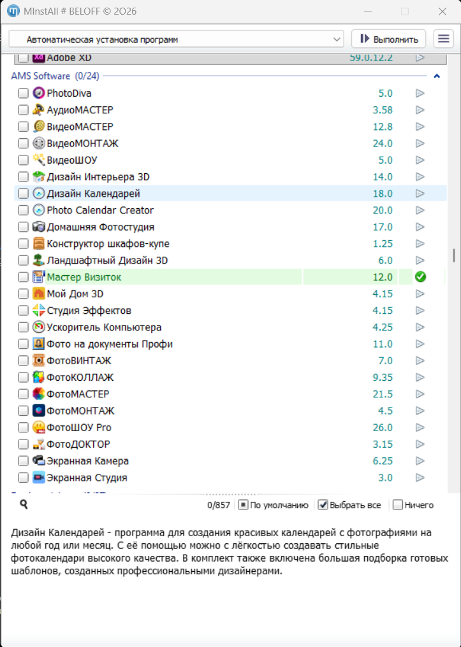
Task: Click the ВидеоШОУ magic wand icon
Action: [x=38, y=160]
